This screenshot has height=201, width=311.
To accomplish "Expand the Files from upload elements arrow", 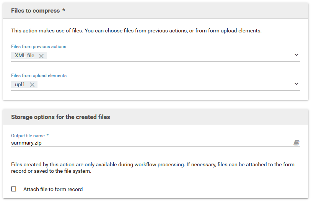I will [x=296, y=84].
